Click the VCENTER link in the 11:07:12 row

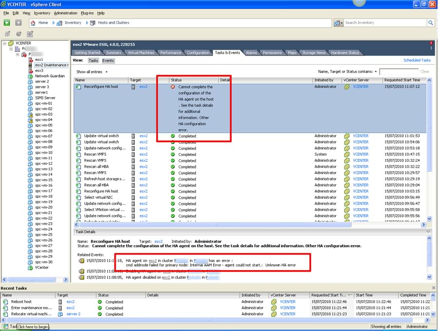(x=361, y=87)
